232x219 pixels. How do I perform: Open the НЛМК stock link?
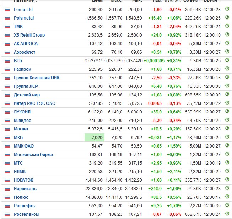20,172
